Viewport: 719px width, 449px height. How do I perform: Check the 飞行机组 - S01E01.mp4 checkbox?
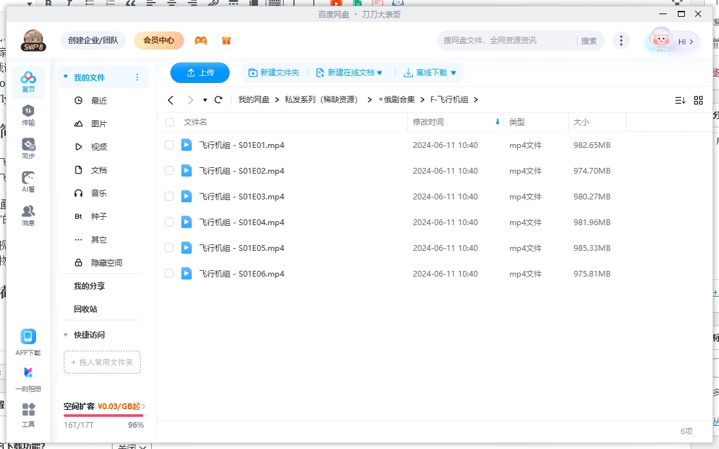point(168,145)
